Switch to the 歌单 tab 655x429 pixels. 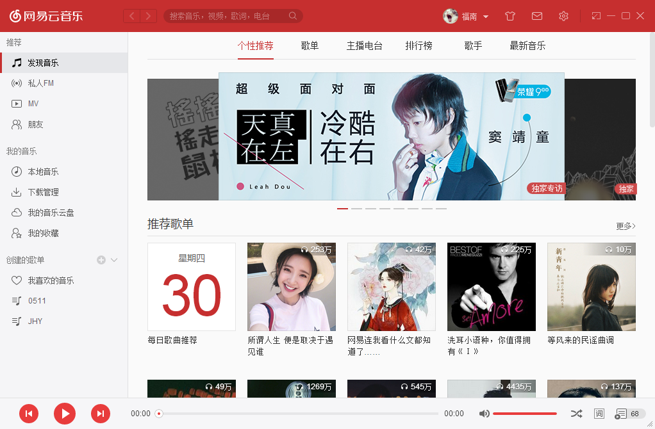tap(310, 45)
